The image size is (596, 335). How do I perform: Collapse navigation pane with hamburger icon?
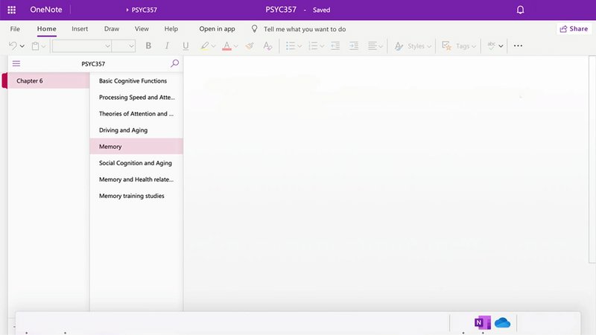16,64
